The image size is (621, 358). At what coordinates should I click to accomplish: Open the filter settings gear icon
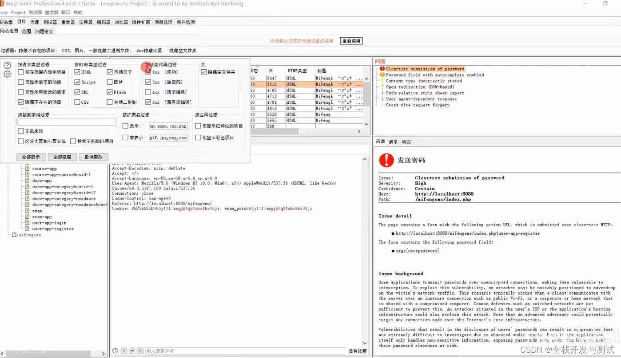click(x=7, y=74)
